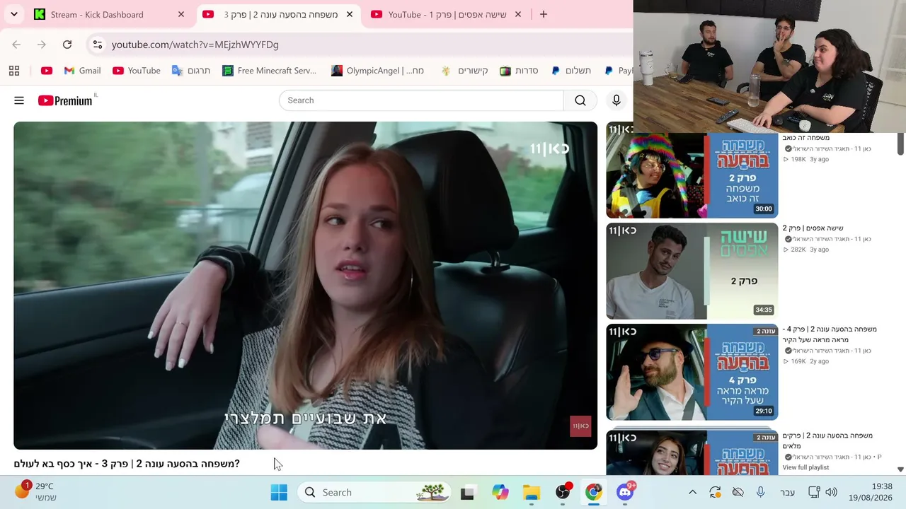
Task: Open the תרגום translate bookmark
Action: pyautogui.click(x=191, y=71)
